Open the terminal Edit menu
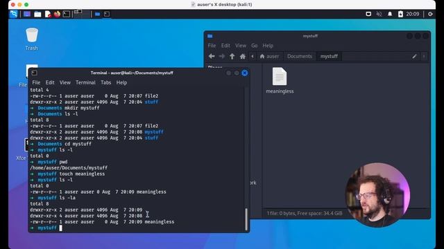 [50, 82]
